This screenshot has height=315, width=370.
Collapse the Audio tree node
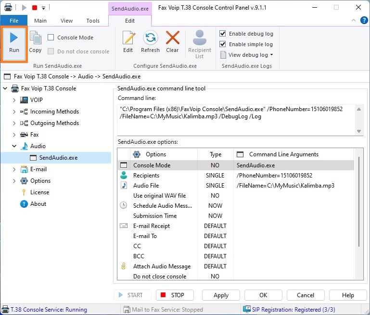pos(14,146)
